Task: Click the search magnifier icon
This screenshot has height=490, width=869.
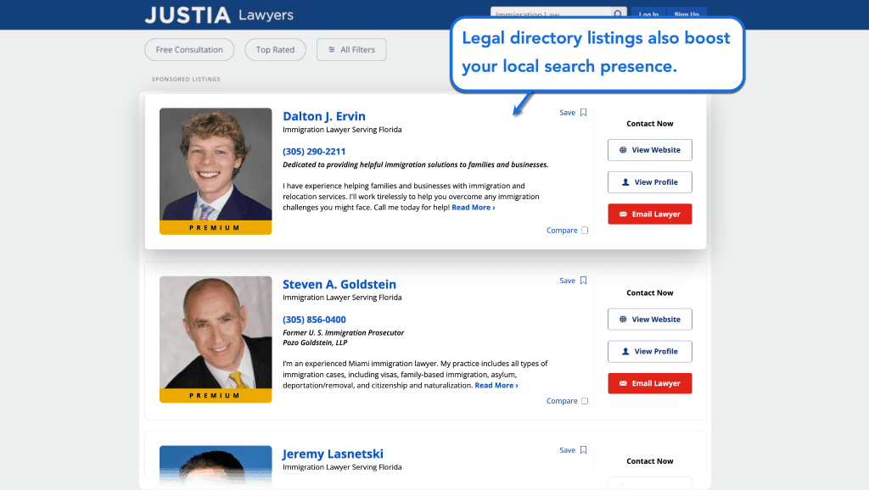Action: (618, 14)
